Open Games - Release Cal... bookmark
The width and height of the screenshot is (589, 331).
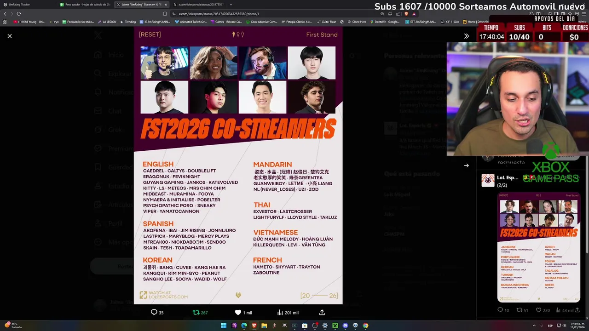(x=226, y=22)
